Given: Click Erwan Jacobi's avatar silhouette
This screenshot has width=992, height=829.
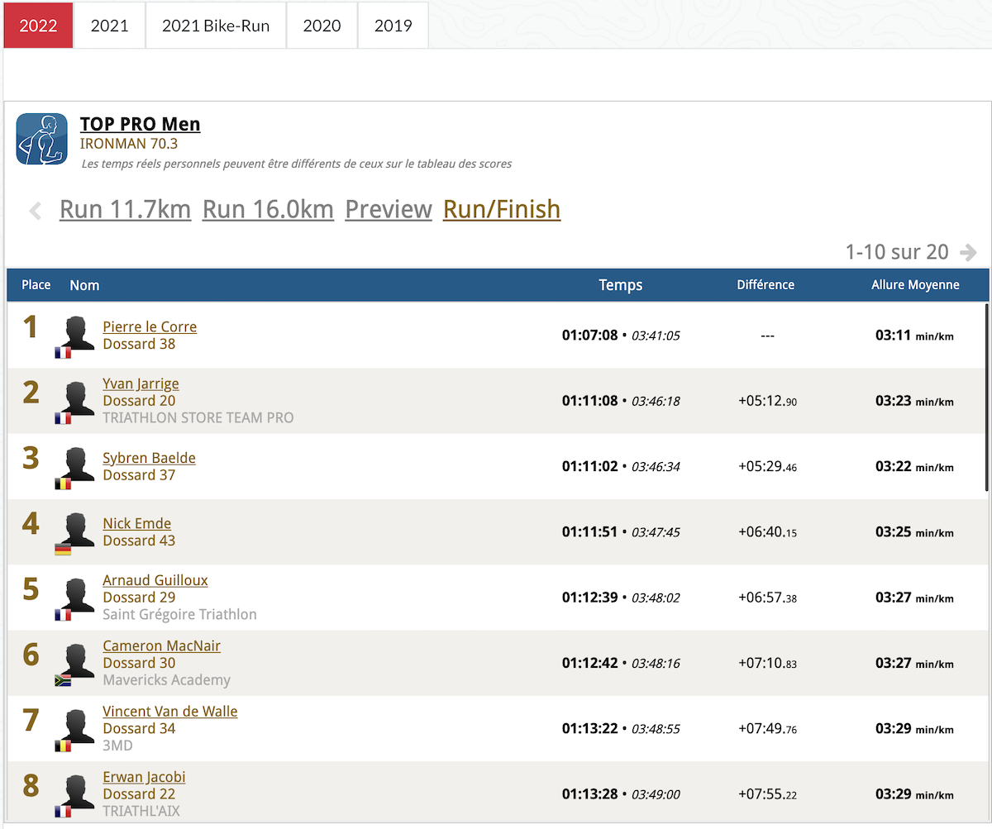Looking at the screenshot, I should point(77,791).
